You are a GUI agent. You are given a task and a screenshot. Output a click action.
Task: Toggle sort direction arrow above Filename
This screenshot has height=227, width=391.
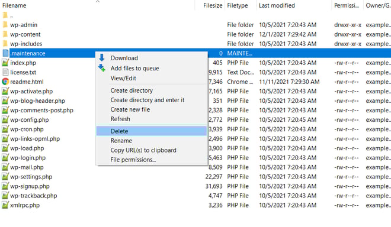click(98, 2)
